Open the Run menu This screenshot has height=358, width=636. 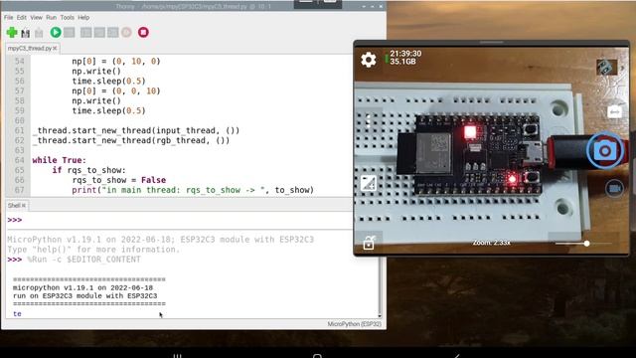pyautogui.click(x=51, y=18)
